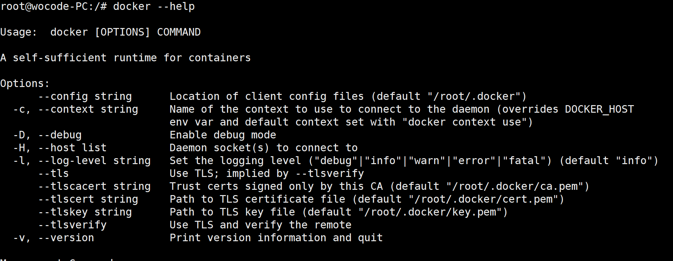Click the '--version' option flag
This screenshot has height=261, width=673.
click(x=66, y=238)
